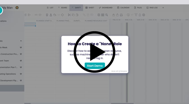Open the filter funnel icon

136,15
